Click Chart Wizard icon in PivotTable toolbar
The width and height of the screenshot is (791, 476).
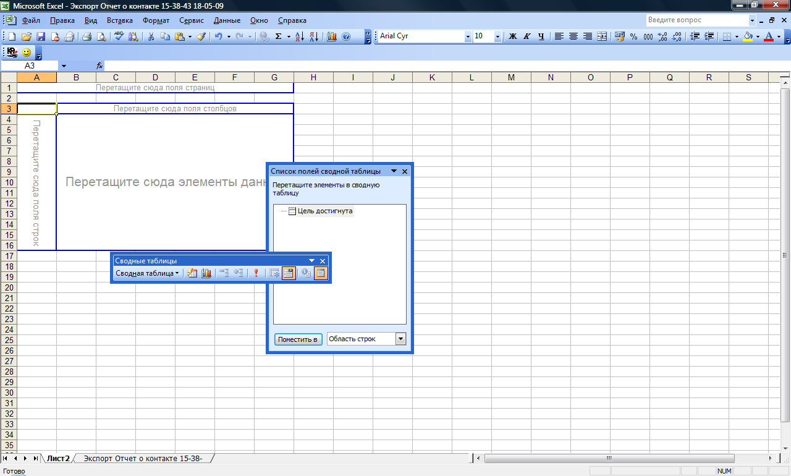click(206, 273)
